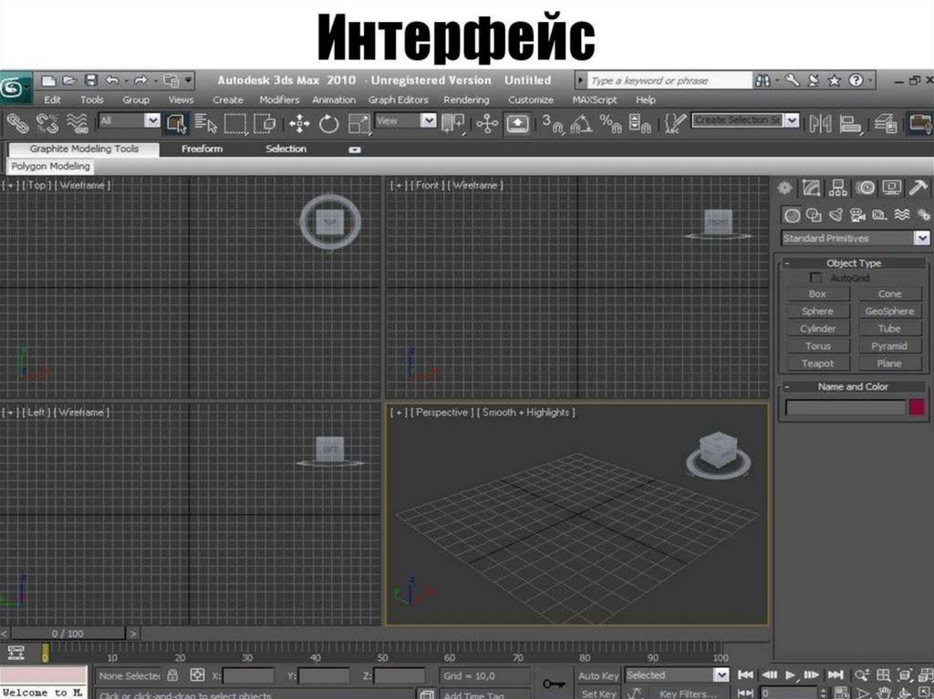The width and height of the screenshot is (934, 699).
Task: Collapse the Name and Color rollout
Action: pos(787,387)
